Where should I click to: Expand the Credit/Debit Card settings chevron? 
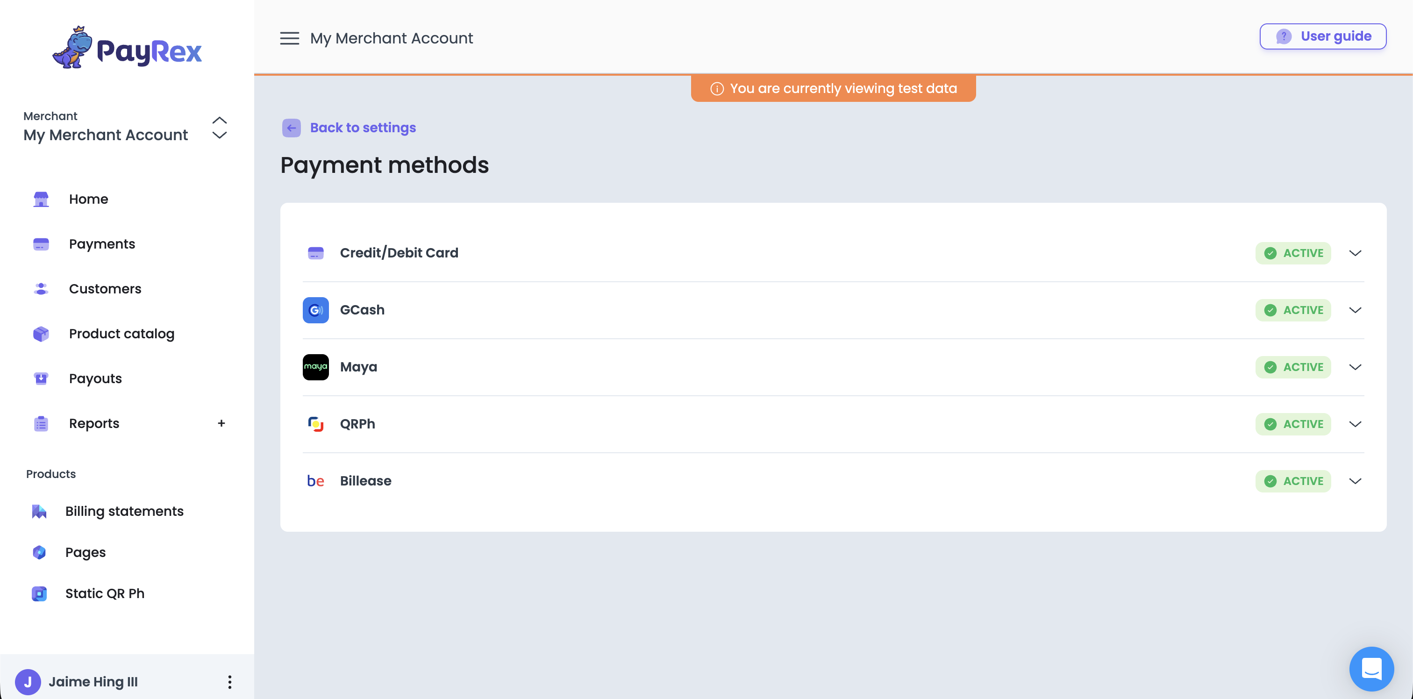[x=1356, y=253]
